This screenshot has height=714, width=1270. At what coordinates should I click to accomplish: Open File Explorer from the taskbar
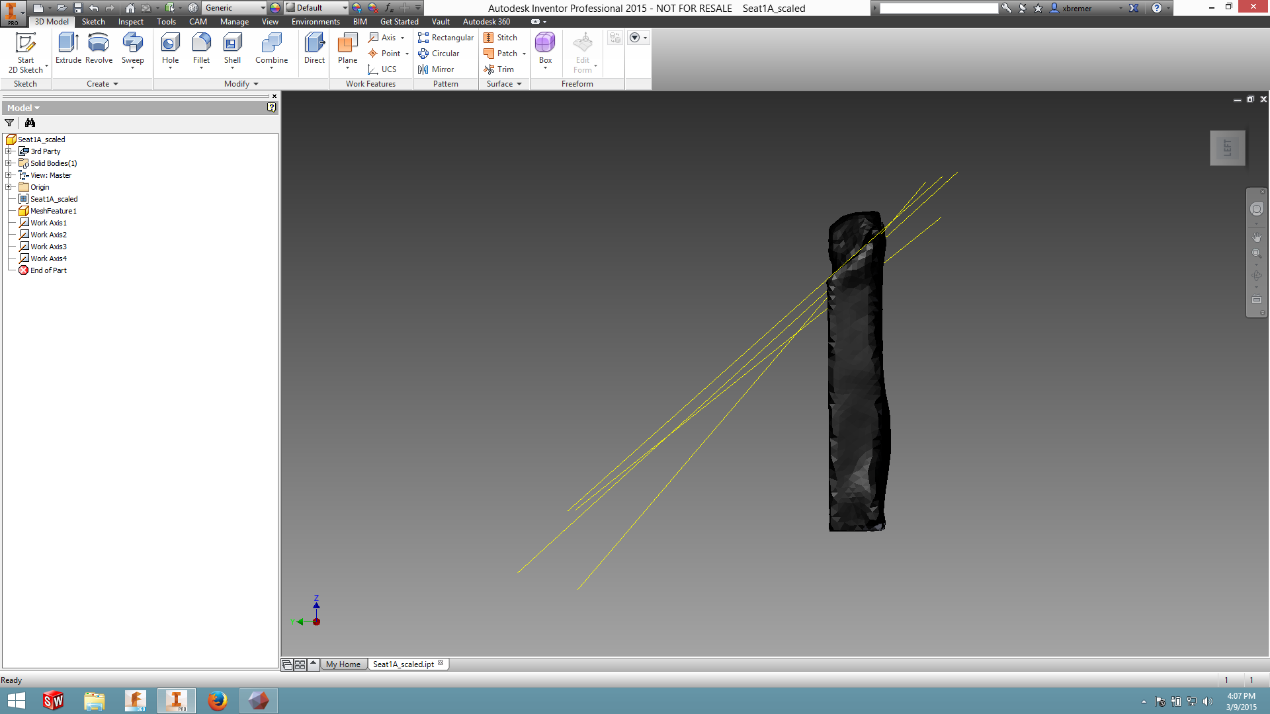[x=94, y=700]
